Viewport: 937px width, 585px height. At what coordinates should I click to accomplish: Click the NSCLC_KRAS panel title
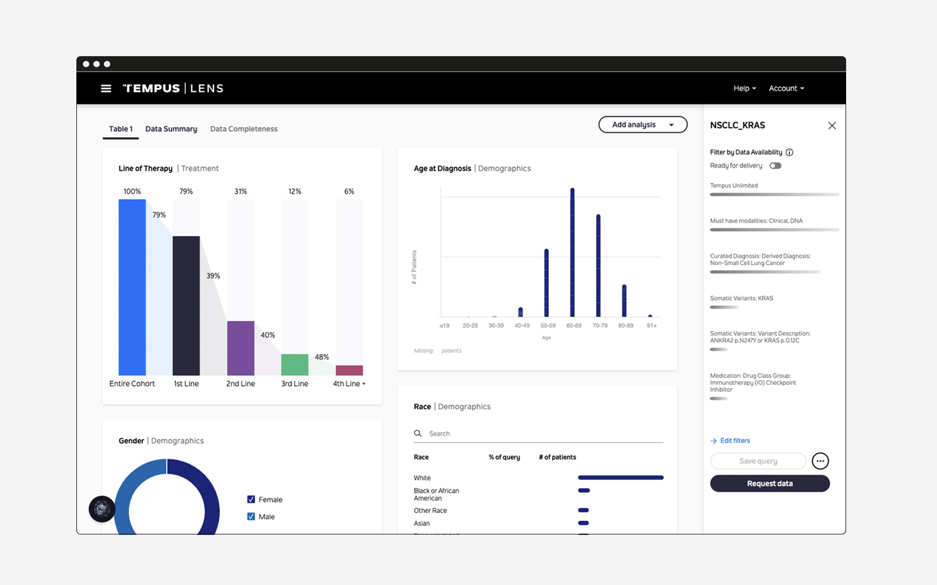[737, 125]
